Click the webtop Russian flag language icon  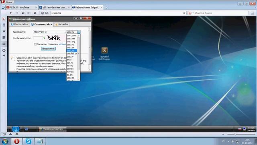coord(240,129)
